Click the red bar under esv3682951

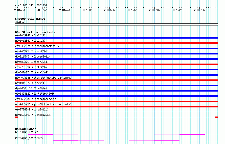pos(116,101)
